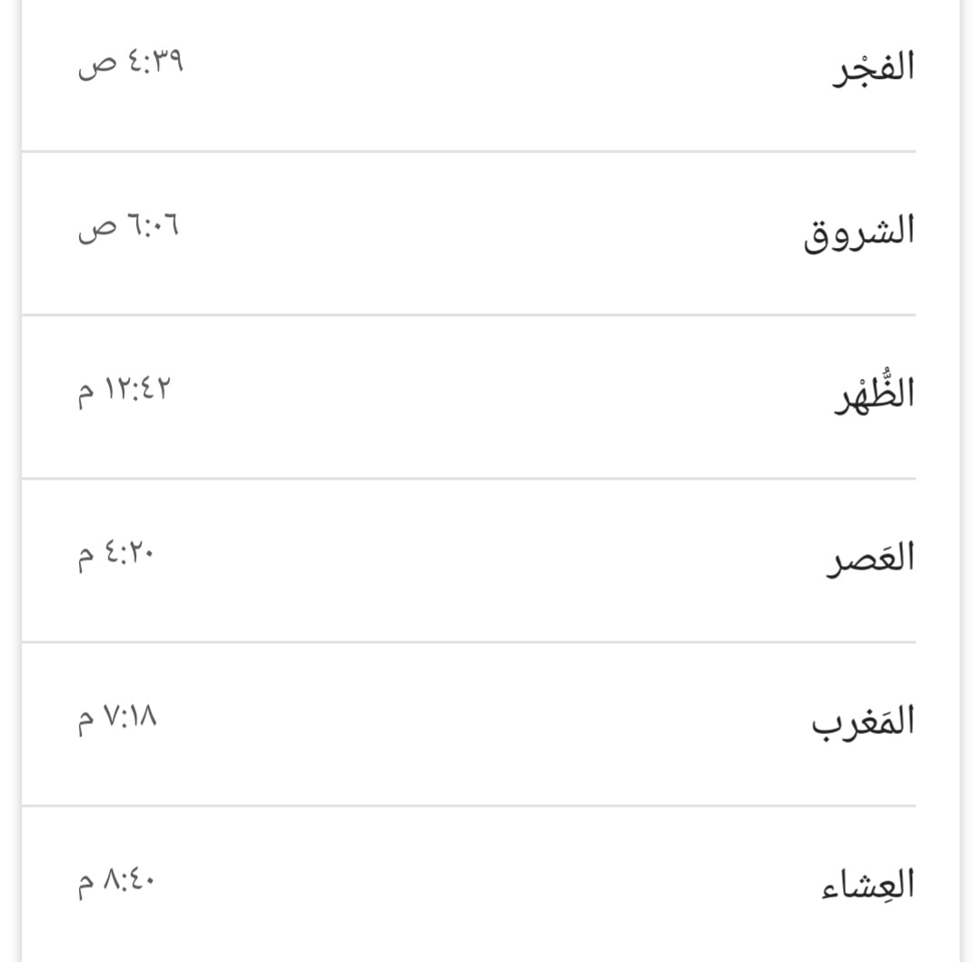Select the ٤:٢٠ Asr time digits
Screen dimensions: 973x962
coord(128,551)
